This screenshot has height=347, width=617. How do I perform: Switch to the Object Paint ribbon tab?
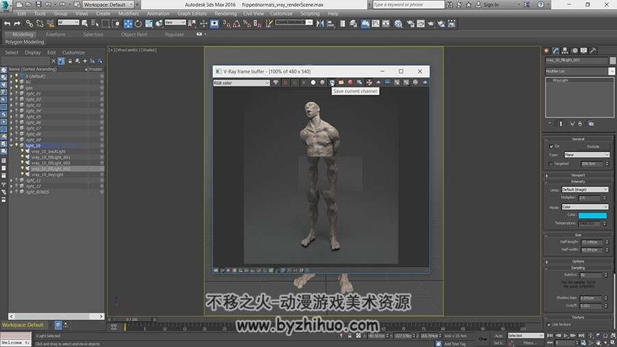click(x=134, y=34)
